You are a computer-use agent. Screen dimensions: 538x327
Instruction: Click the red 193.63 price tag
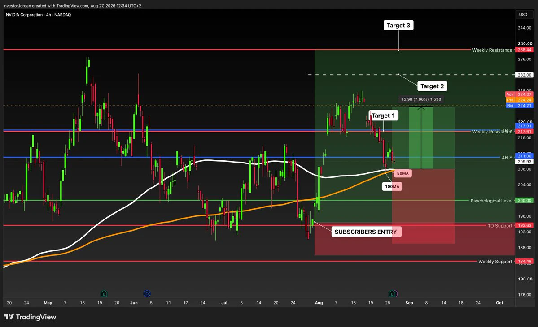tap(525, 225)
